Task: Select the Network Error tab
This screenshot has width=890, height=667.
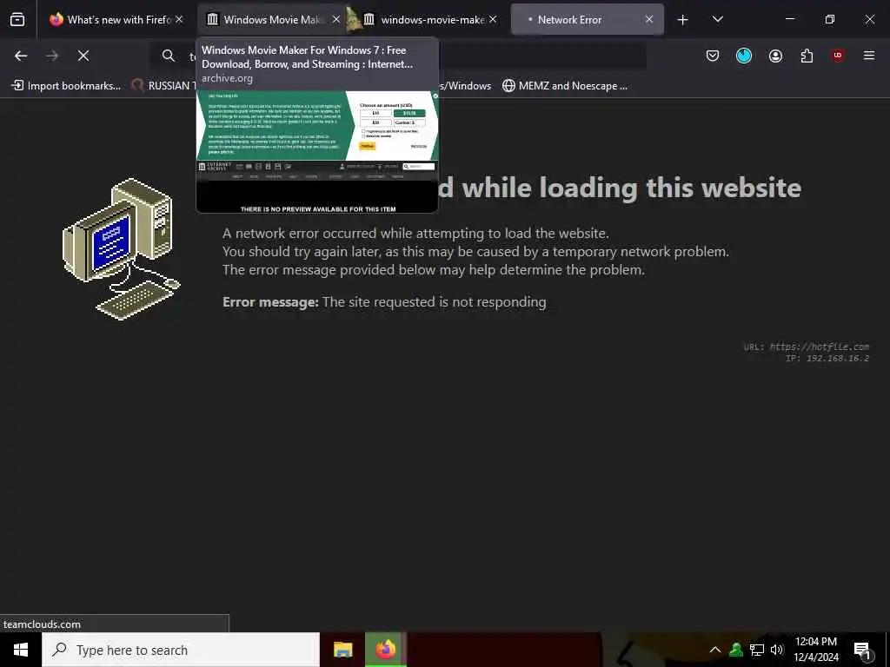Action: pos(587,19)
